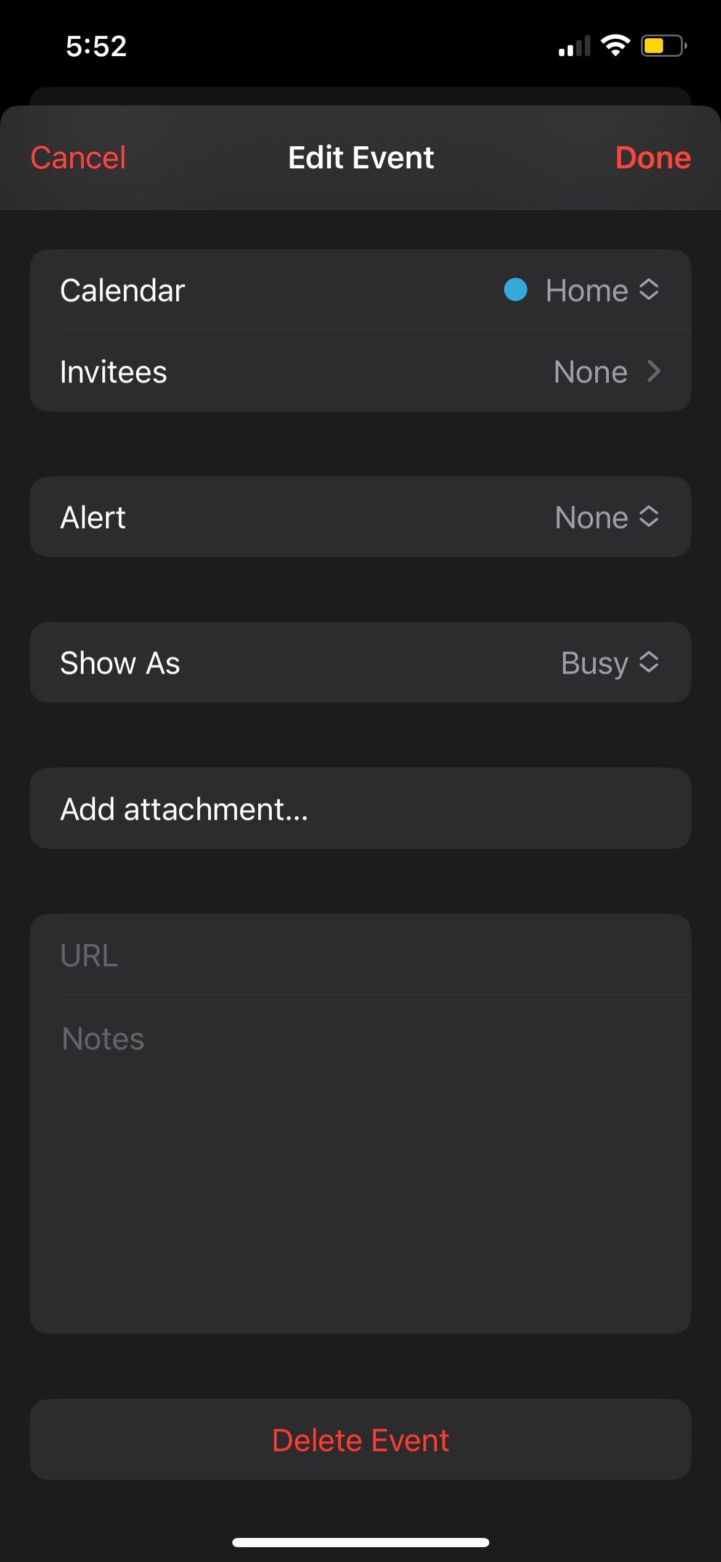Tap the cellular signal bars icon

pos(574,46)
